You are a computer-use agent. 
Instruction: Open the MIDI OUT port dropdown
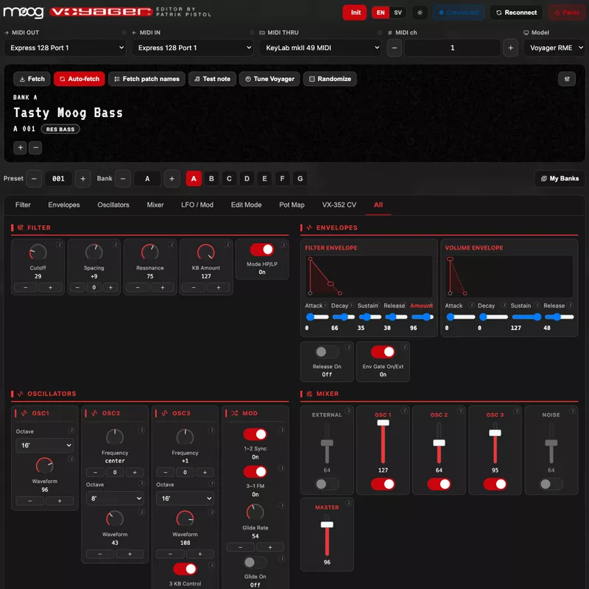(x=65, y=48)
